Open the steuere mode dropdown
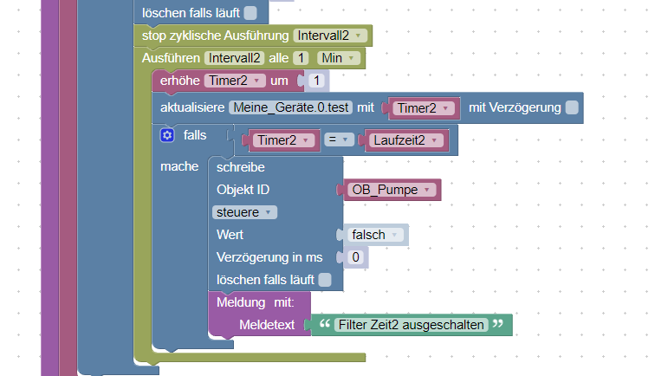The width and height of the screenshot is (655, 376). point(244,212)
